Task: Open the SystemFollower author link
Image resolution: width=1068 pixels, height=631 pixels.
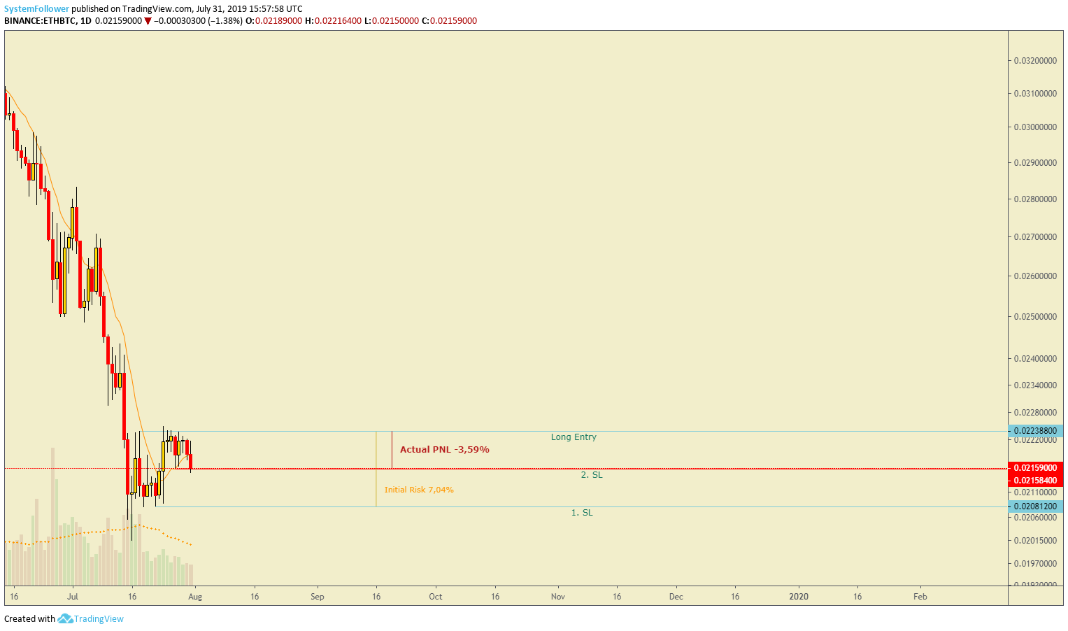Action: point(36,9)
